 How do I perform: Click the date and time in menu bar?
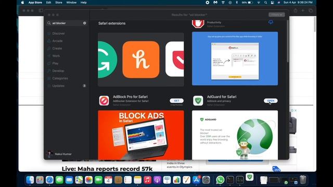point(298,3)
